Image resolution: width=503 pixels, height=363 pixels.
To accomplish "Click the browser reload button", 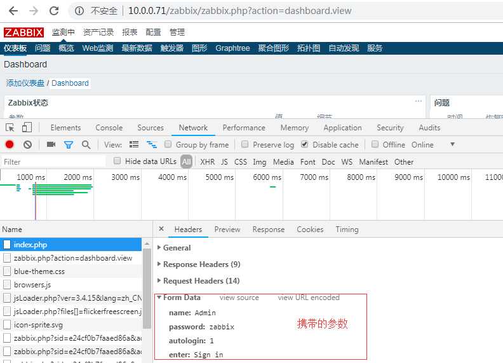I will [54, 11].
